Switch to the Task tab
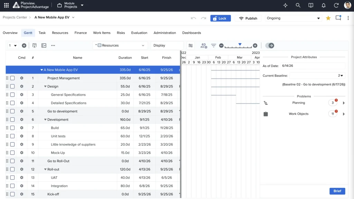The width and height of the screenshot is (354, 199). click(x=42, y=33)
